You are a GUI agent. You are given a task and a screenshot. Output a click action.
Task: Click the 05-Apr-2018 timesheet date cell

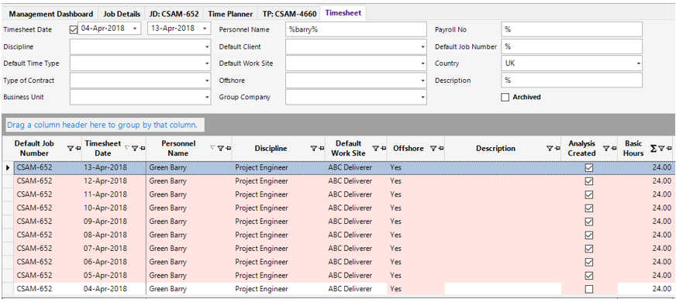[114, 275]
